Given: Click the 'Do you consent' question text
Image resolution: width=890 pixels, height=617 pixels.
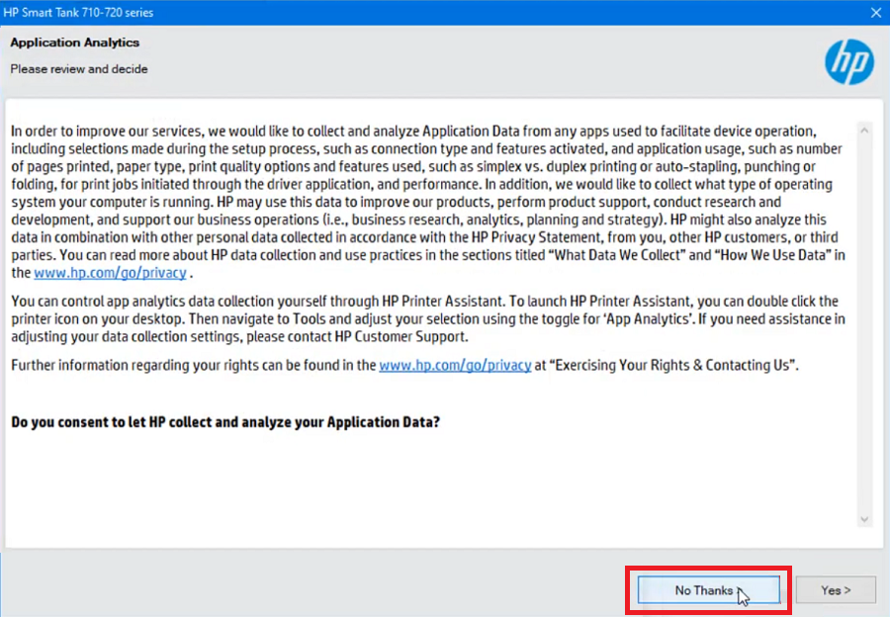Looking at the screenshot, I should pos(225,422).
